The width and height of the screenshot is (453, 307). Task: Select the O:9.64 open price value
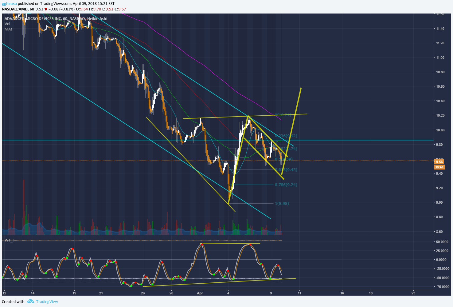pyautogui.click(x=82, y=9)
